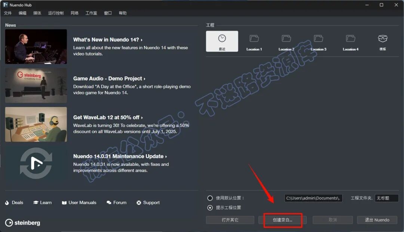Image resolution: width=404 pixels, height=232 pixels.
Task: Select 'Use default location' radio button
Action: click(x=210, y=198)
